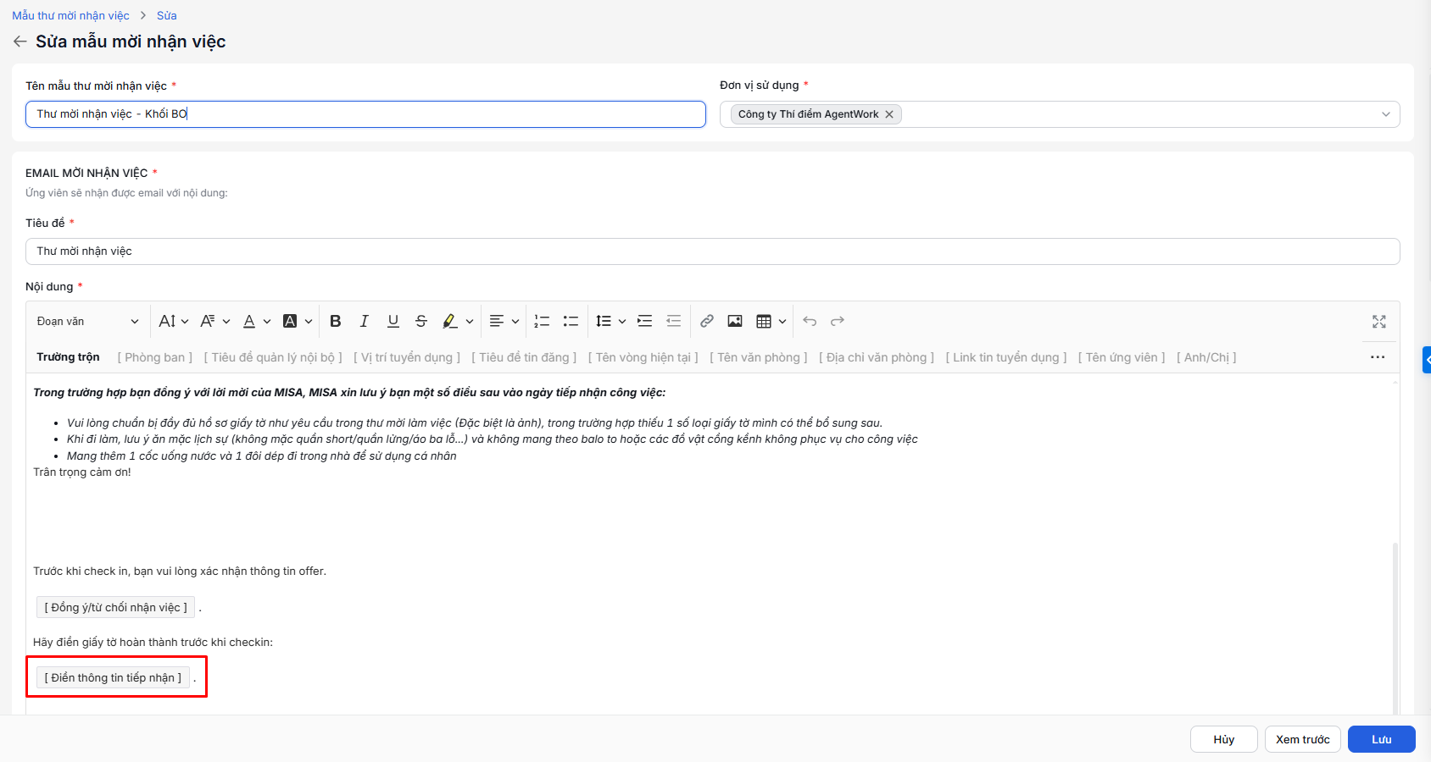Apply the highlighter marker
The height and width of the screenshot is (762, 1431).
tap(450, 321)
